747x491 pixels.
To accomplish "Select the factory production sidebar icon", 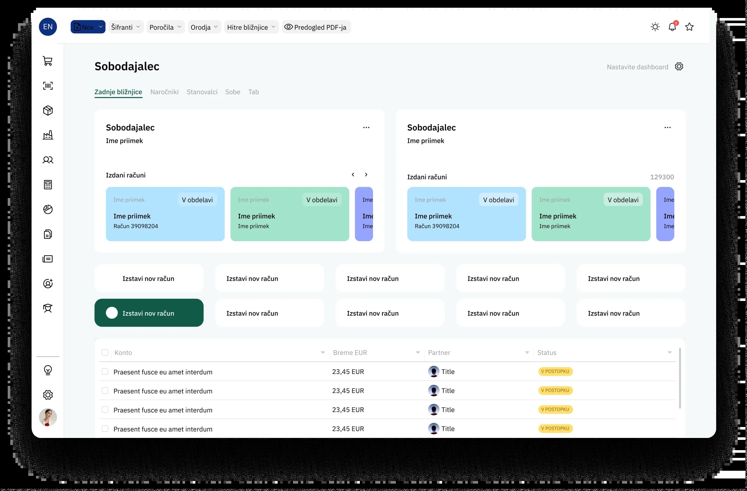I will tap(48, 135).
